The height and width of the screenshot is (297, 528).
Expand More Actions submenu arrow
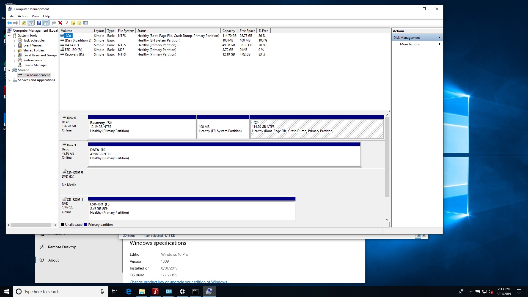pos(439,44)
